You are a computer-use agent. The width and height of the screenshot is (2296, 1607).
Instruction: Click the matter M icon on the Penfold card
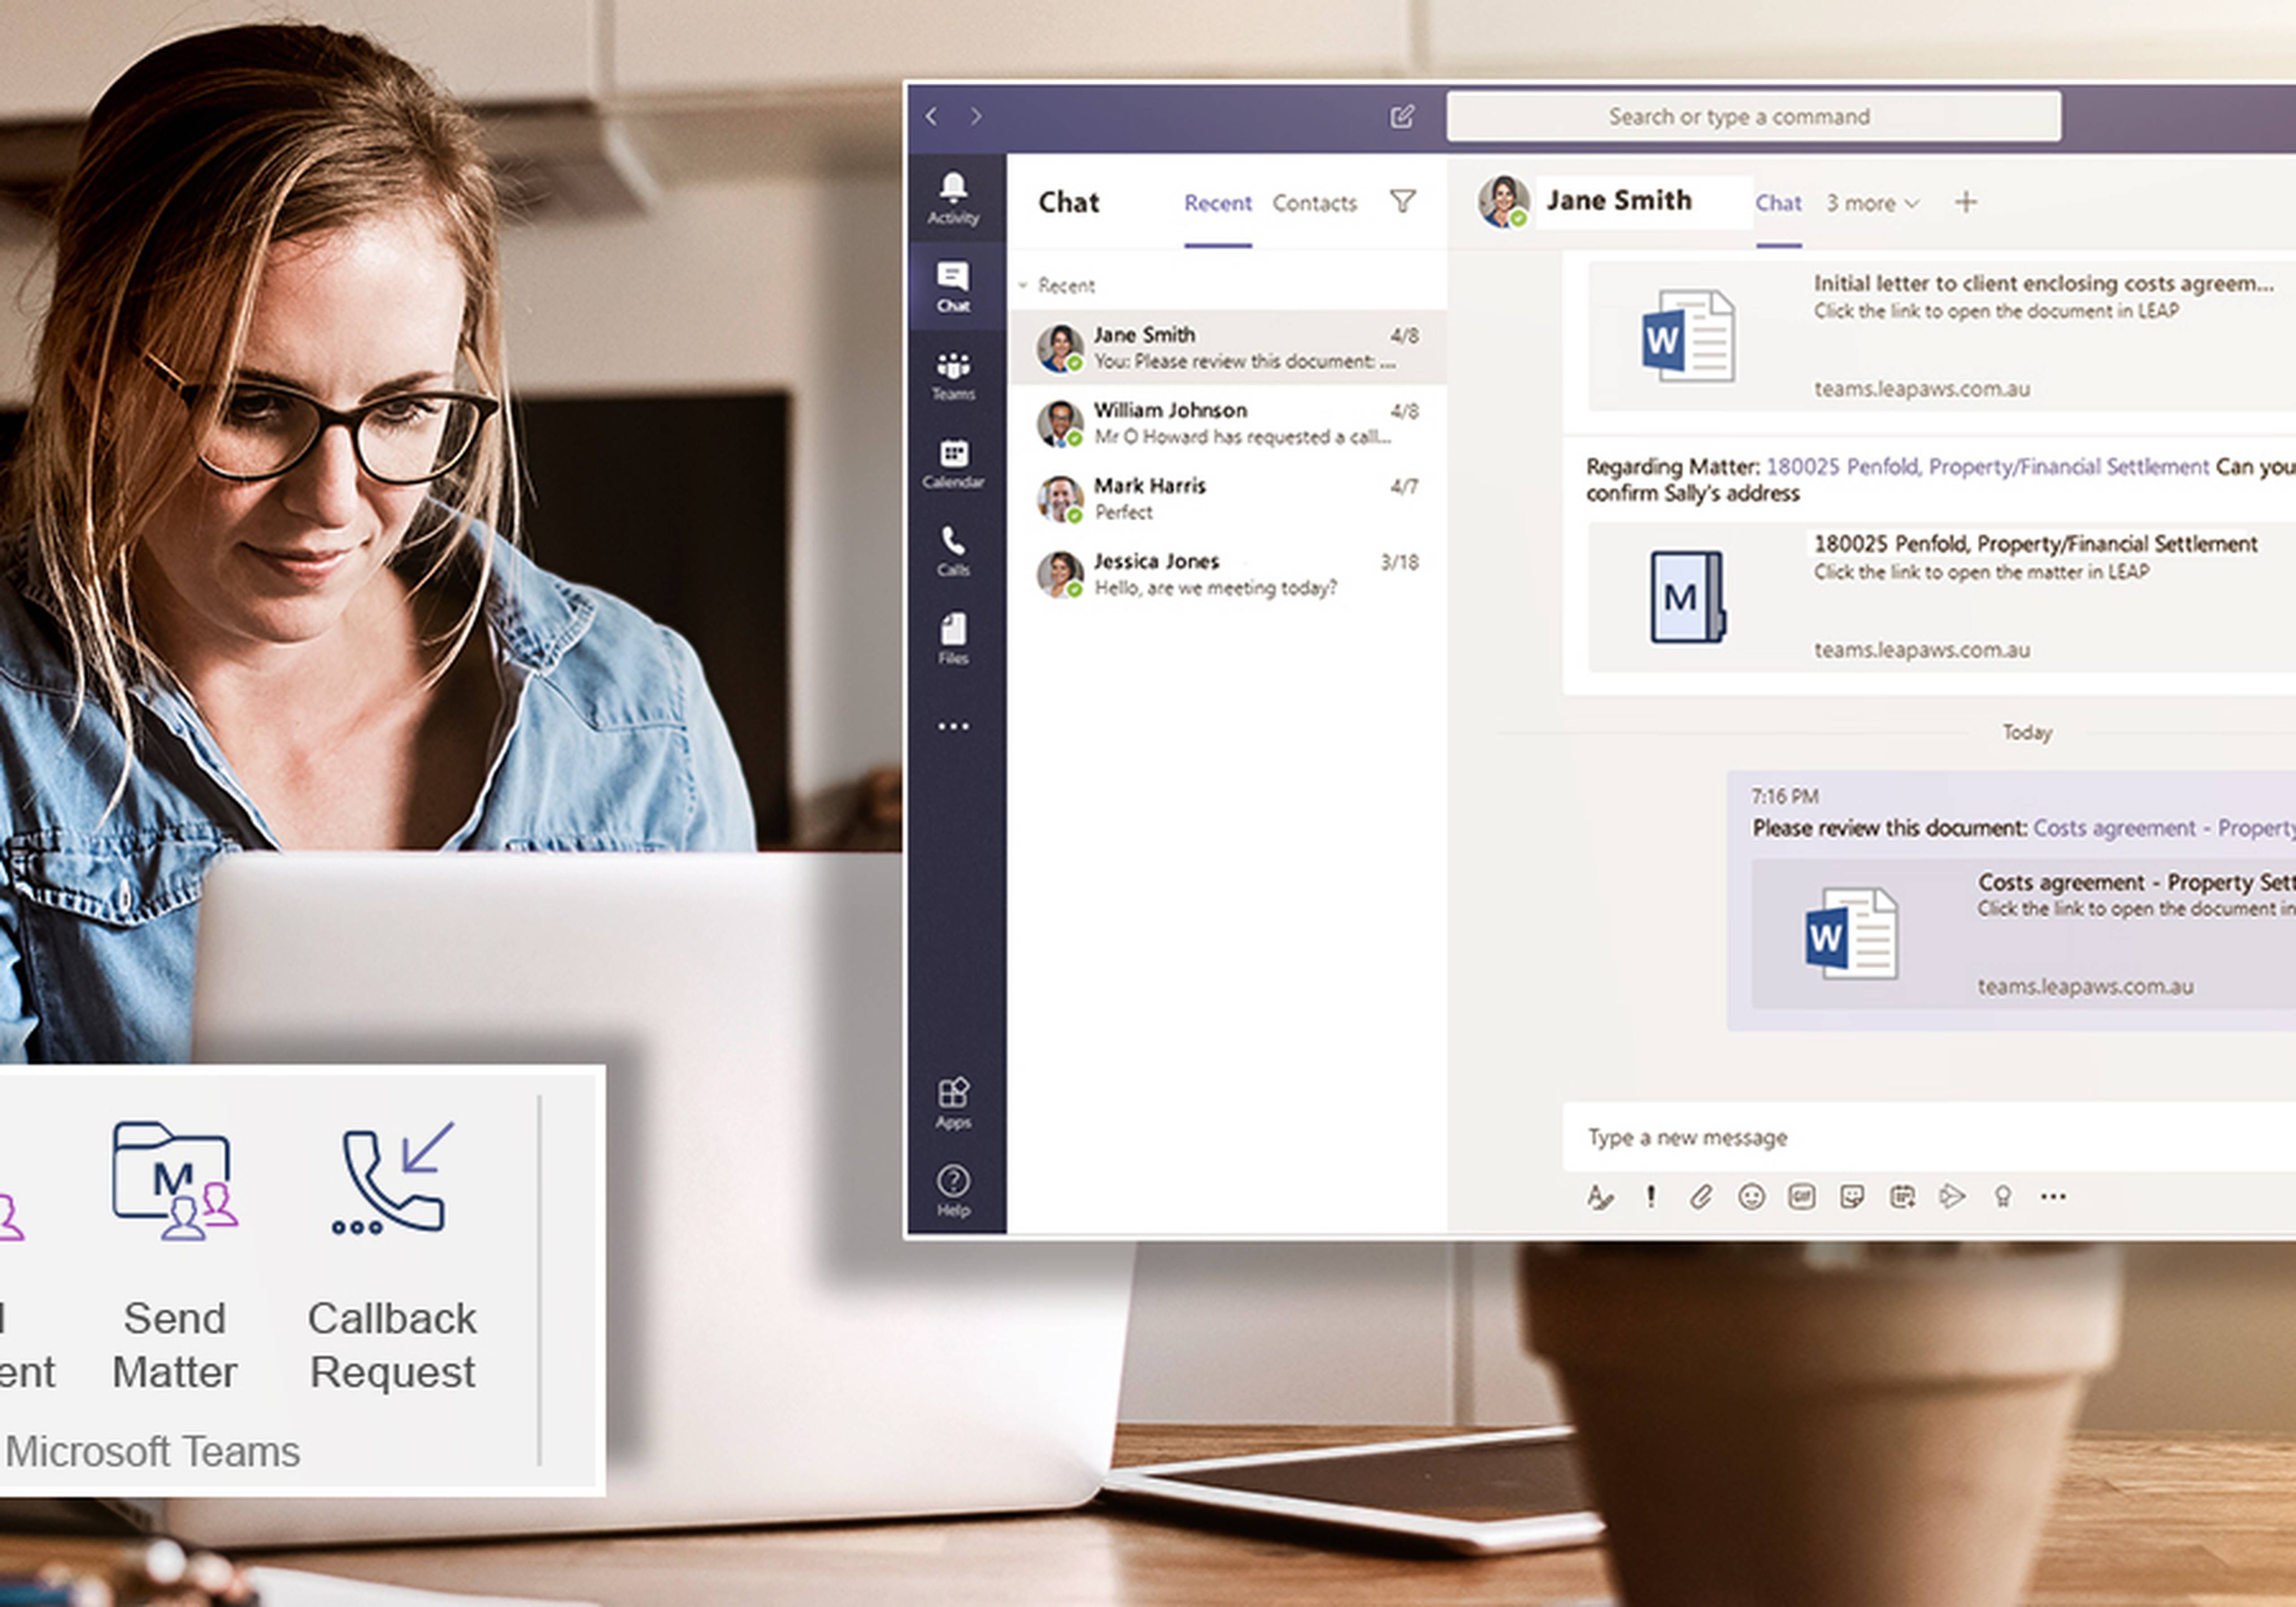pyautogui.click(x=1687, y=597)
